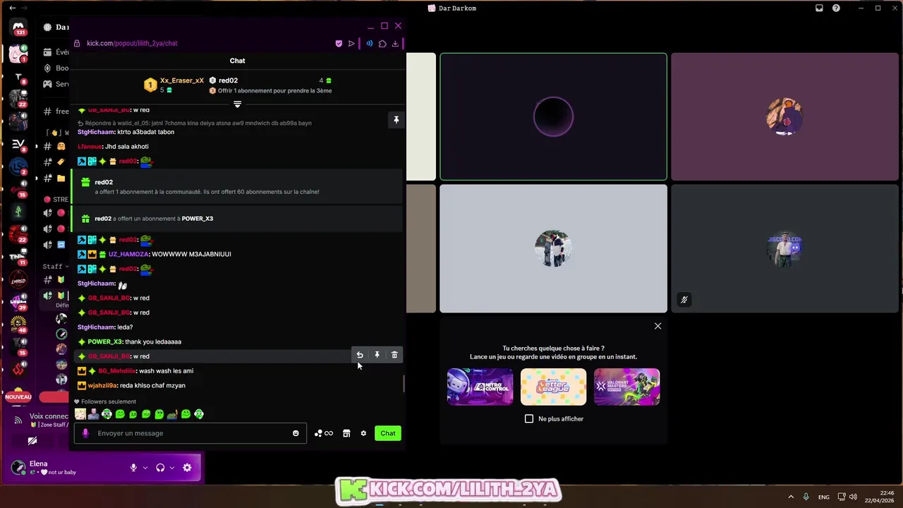Click pin icon at chat top right
This screenshot has height=508, width=903.
[x=396, y=120]
